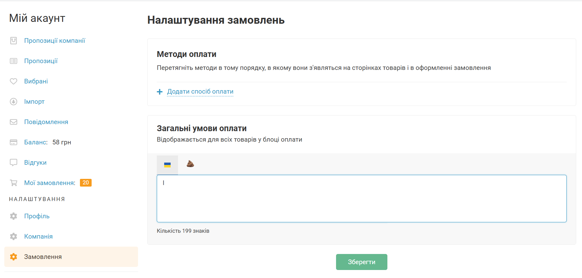Switch to the second emoji language tab
The width and height of the screenshot is (582, 278).
(190, 164)
